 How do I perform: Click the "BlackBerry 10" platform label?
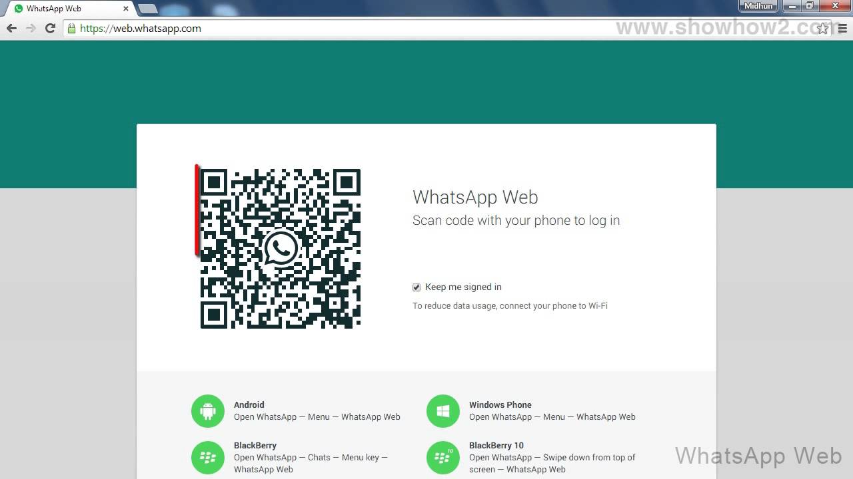coord(496,446)
